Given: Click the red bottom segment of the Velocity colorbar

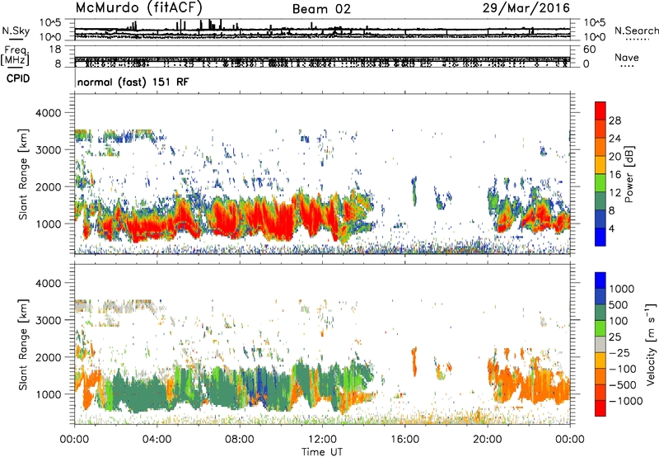Looking at the screenshot, I should 601,408.
